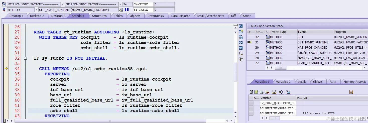Click the METHOD icon on stack row 30
Screen dimensions: 368x123
pos(268,48)
